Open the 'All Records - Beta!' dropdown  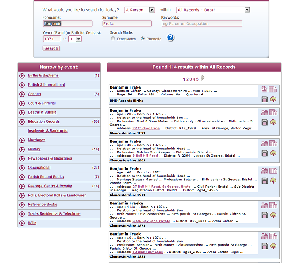(x=213, y=10)
